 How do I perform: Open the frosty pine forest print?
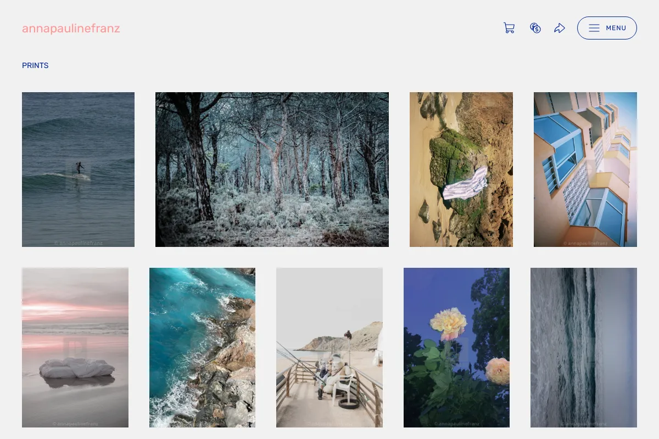[272, 170]
